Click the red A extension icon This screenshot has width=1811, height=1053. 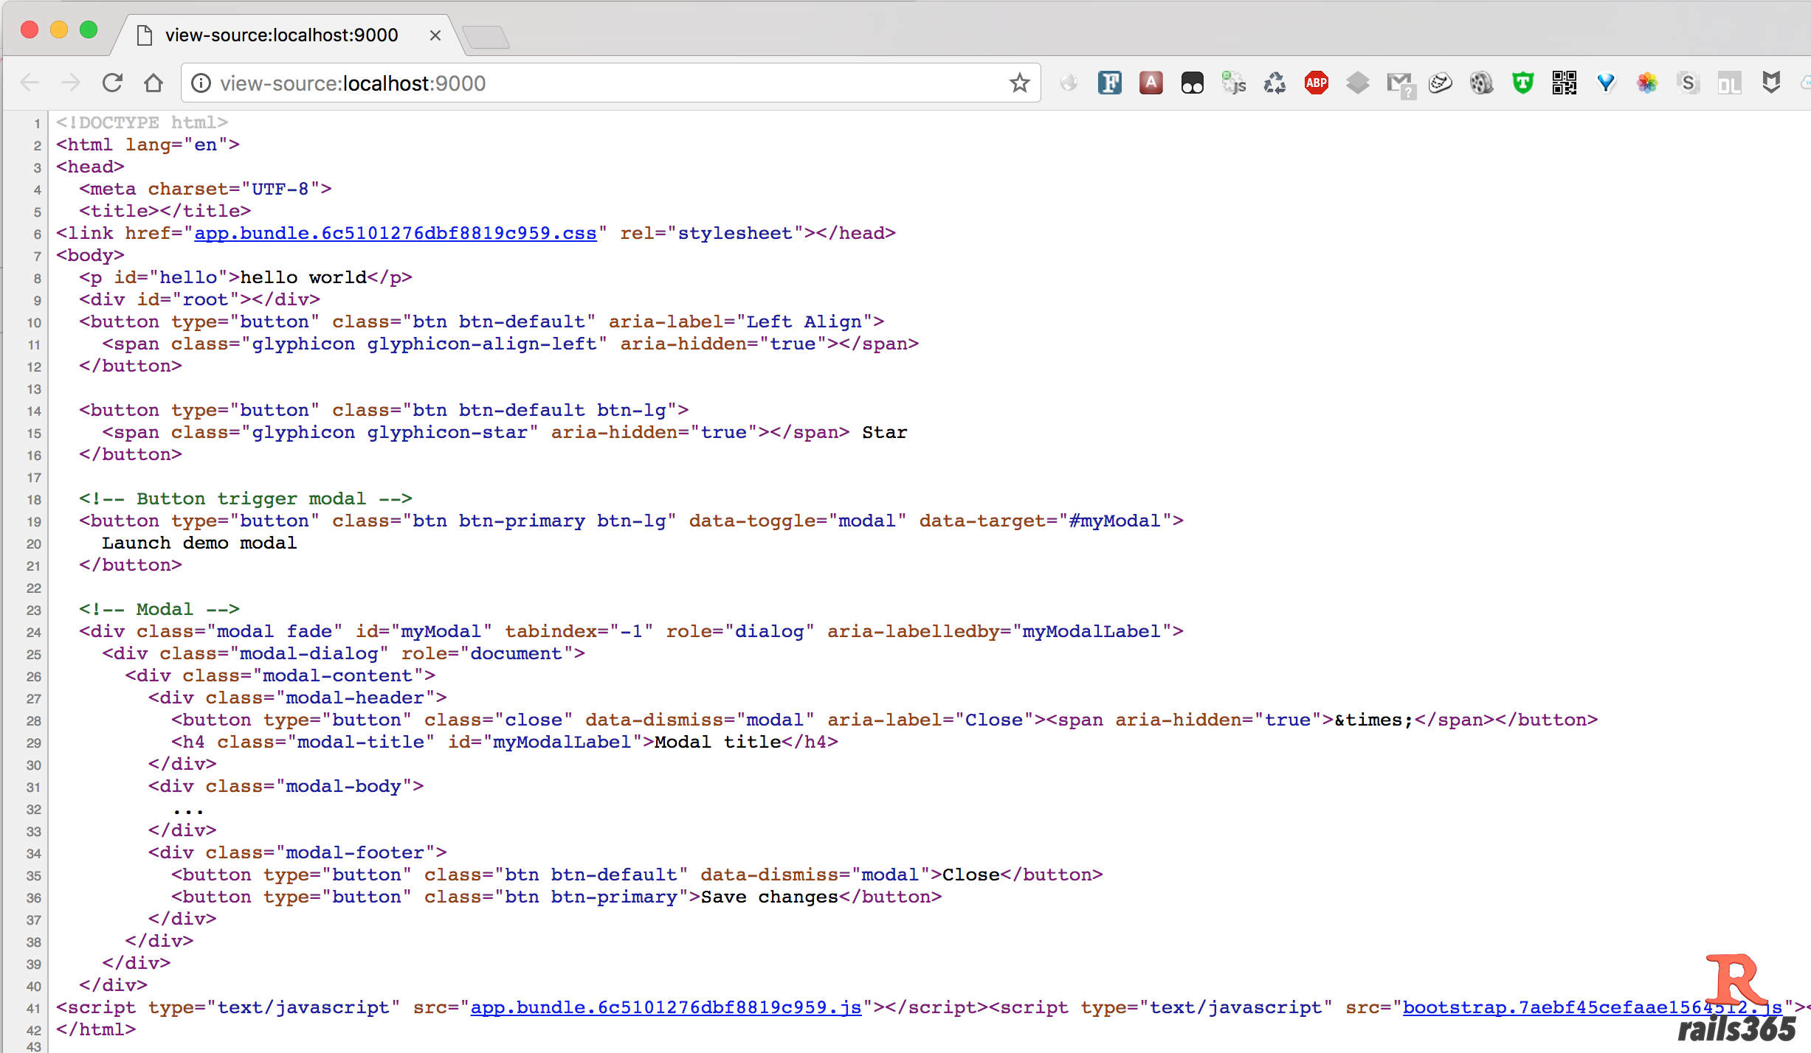(1151, 83)
